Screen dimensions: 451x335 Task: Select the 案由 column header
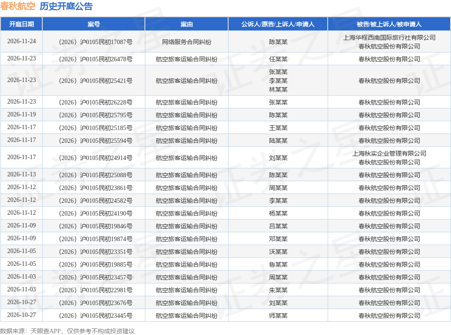[187, 24]
